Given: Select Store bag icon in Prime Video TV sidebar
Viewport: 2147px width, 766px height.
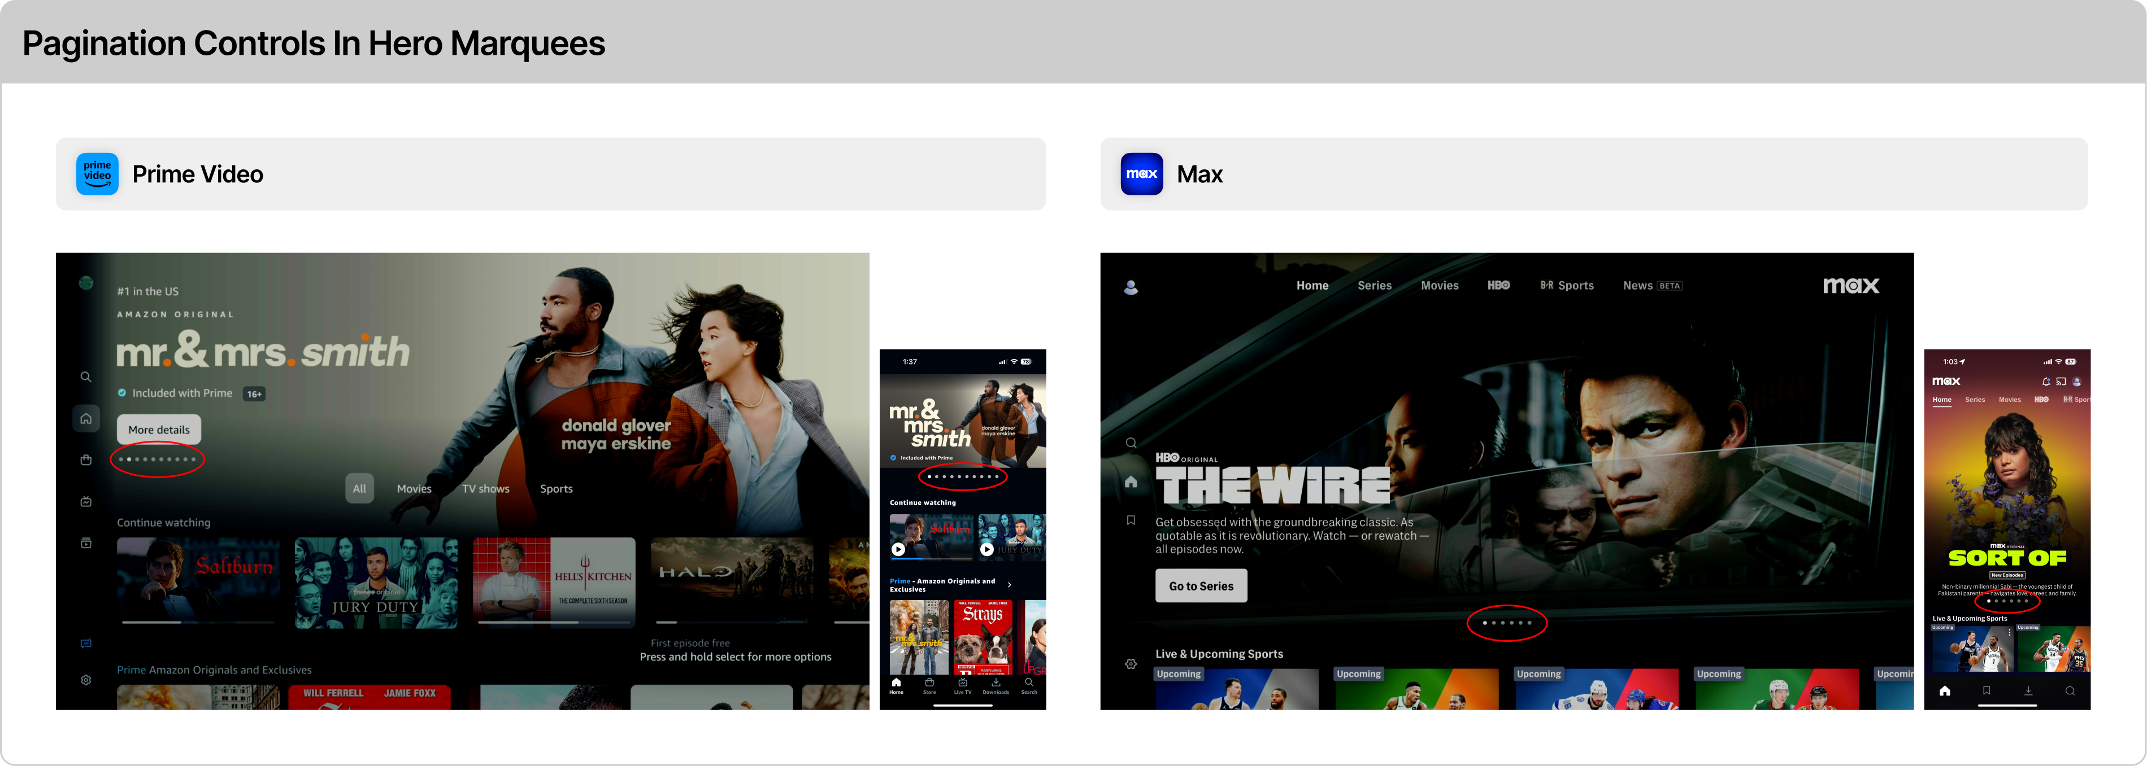Looking at the screenshot, I should pyautogui.click(x=86, y=459).
